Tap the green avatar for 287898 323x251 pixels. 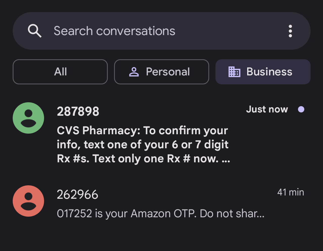pyautogui.click(x=29, y=118)
